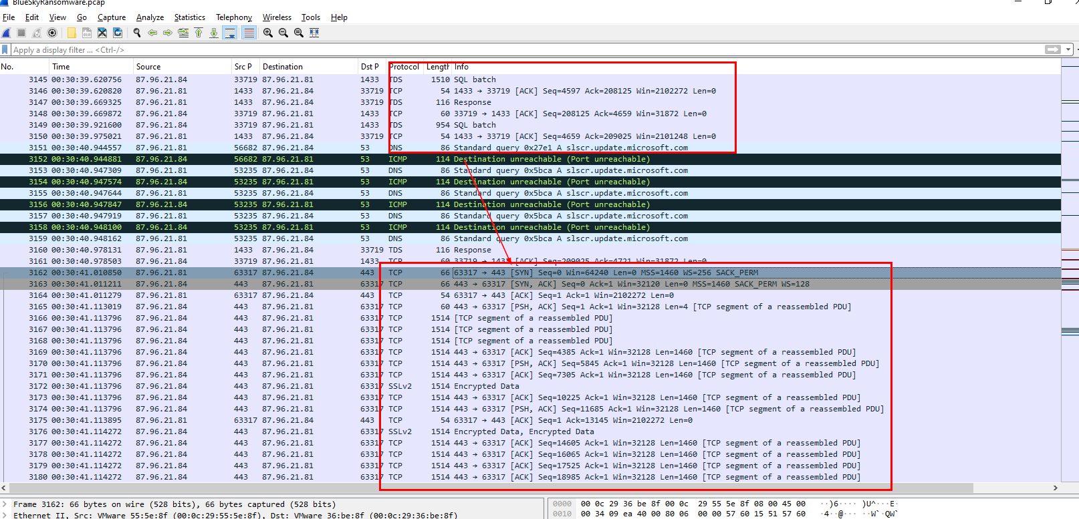Sort packets by Protocol column header

click(404, 67)
